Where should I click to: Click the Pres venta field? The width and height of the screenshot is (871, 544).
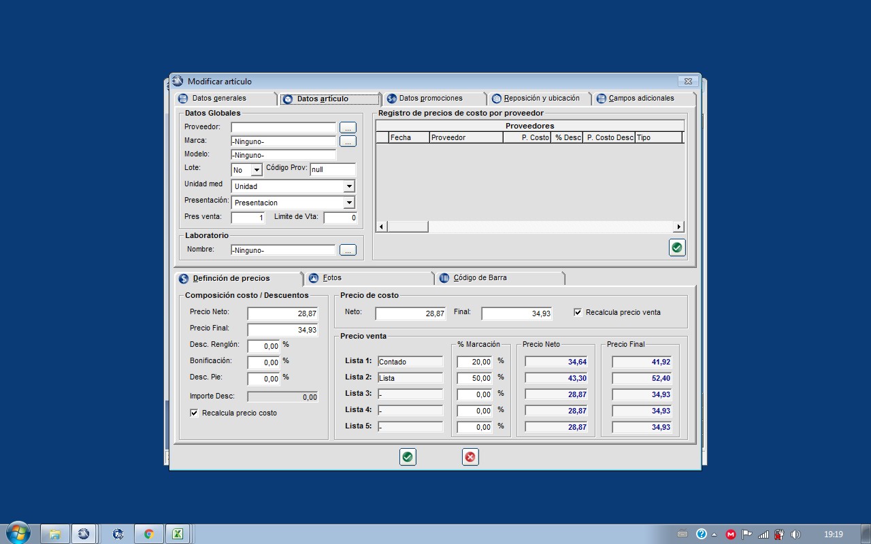tap(248, 218)
